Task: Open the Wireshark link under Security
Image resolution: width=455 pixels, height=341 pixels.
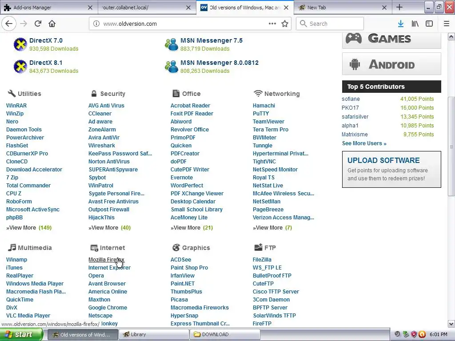Action: click(102, 146)
